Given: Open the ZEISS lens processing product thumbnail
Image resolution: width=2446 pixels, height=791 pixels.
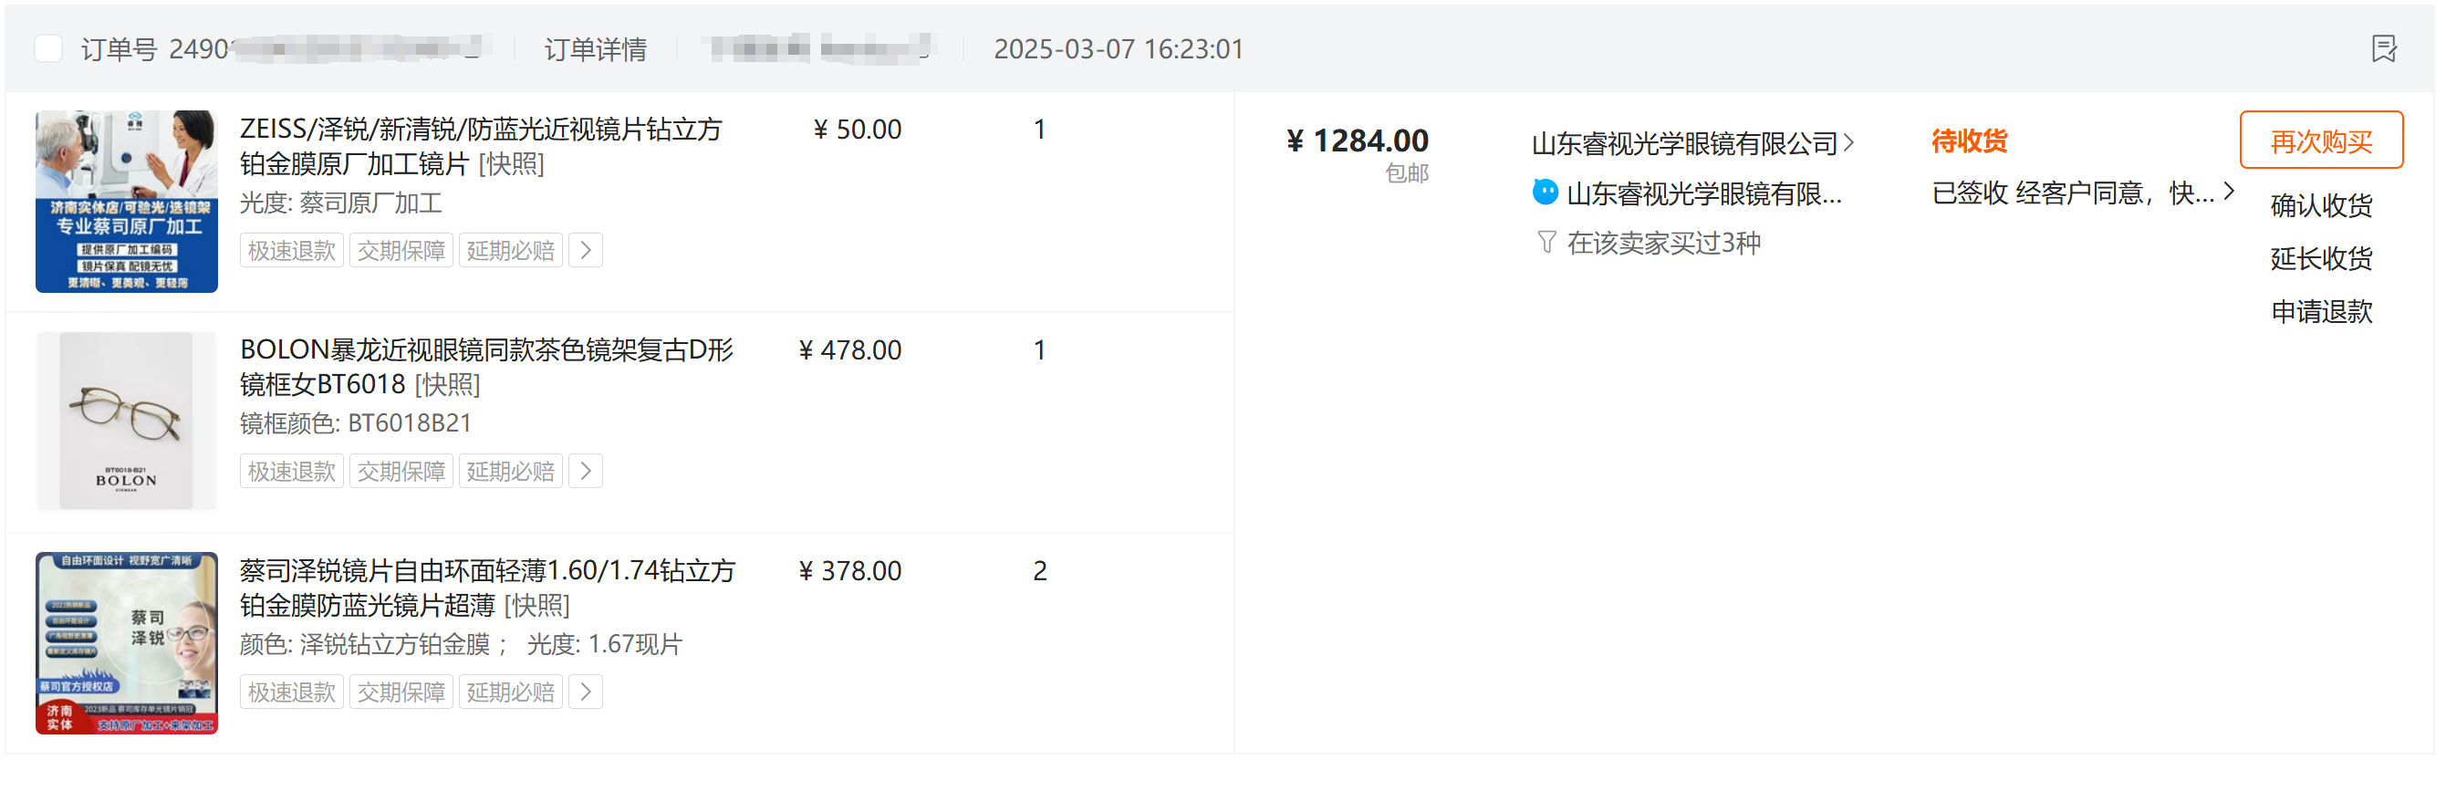Looking at the screenshot, I should (x=126, y=202).
